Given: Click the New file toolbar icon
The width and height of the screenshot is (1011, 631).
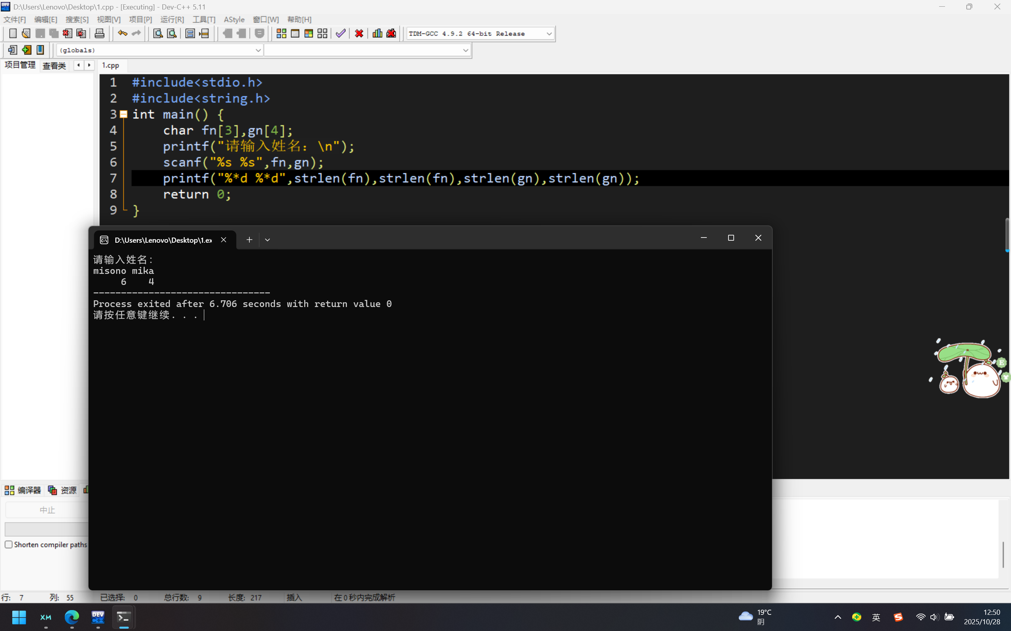Looking at the screenshot, I should (13, 34).
